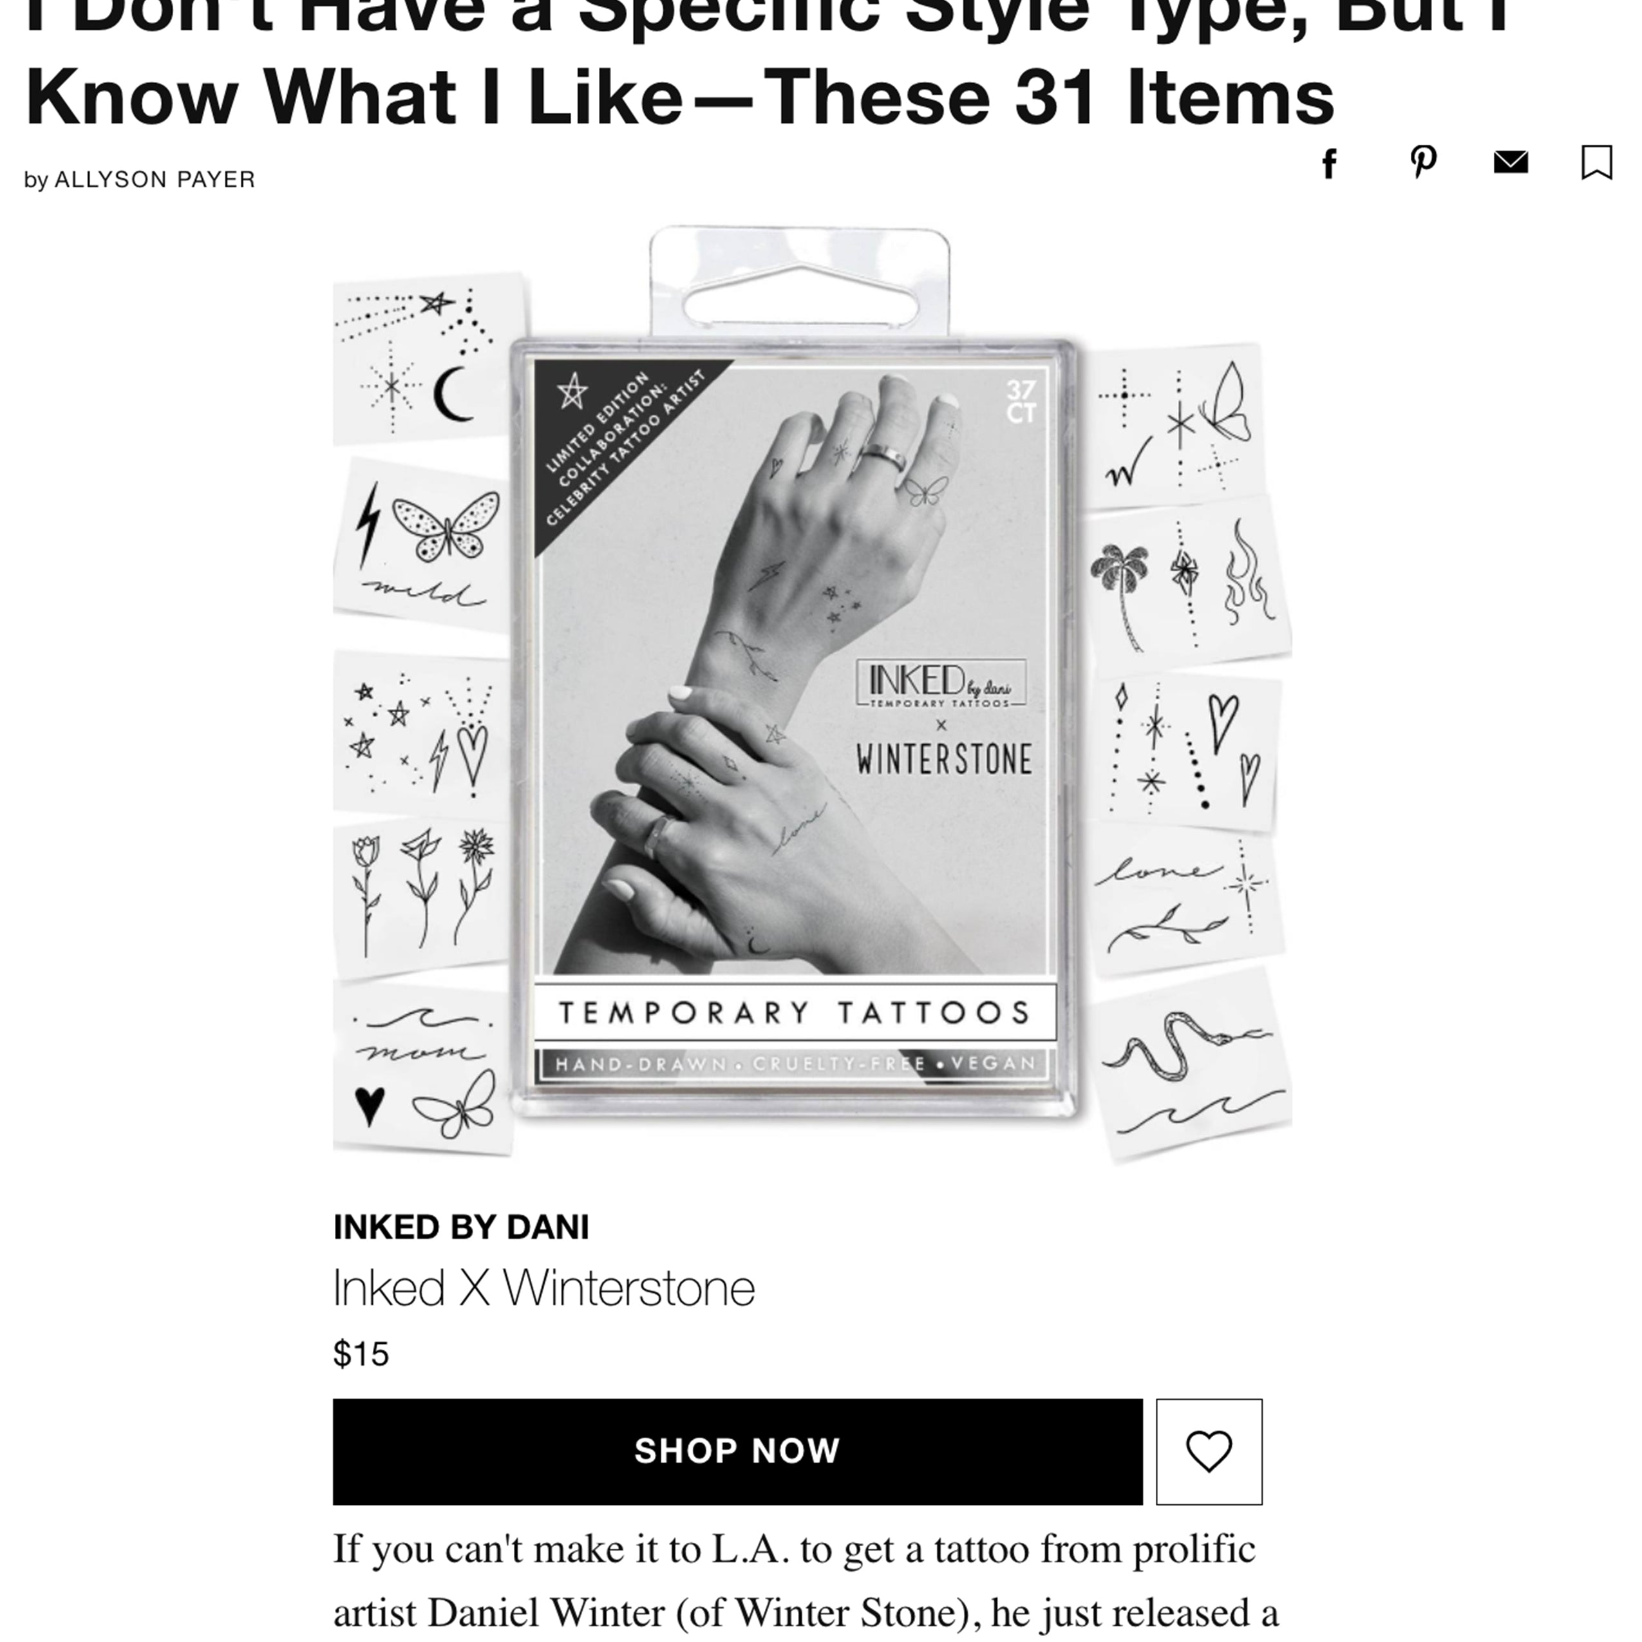
Task: Share article on Facebook
Action: pyautogui.click(x=1330, y=163)
